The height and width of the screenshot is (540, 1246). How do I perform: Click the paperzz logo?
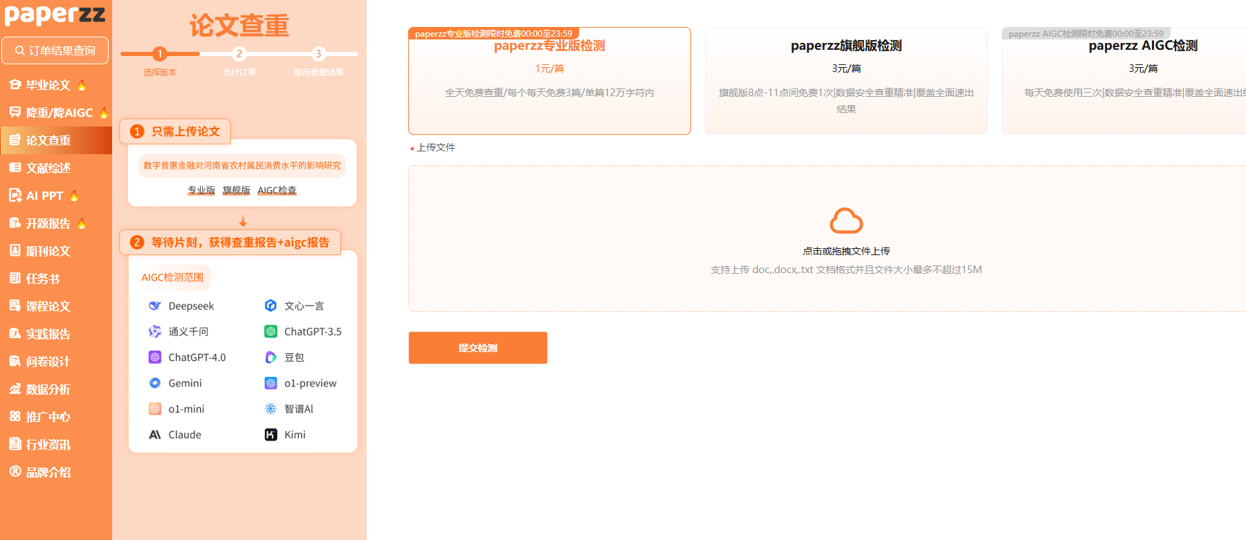pos(55,15)
